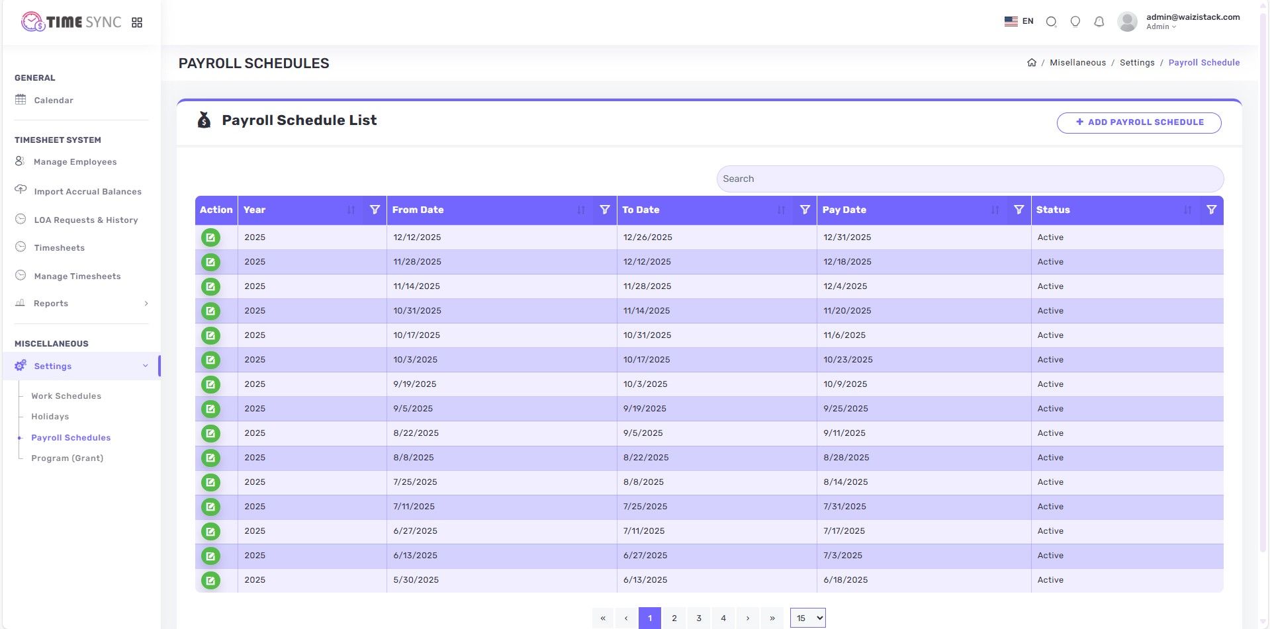This screenshot has height=629, width=1270.
Task: Open the EN language selector
Action: 1019,21
